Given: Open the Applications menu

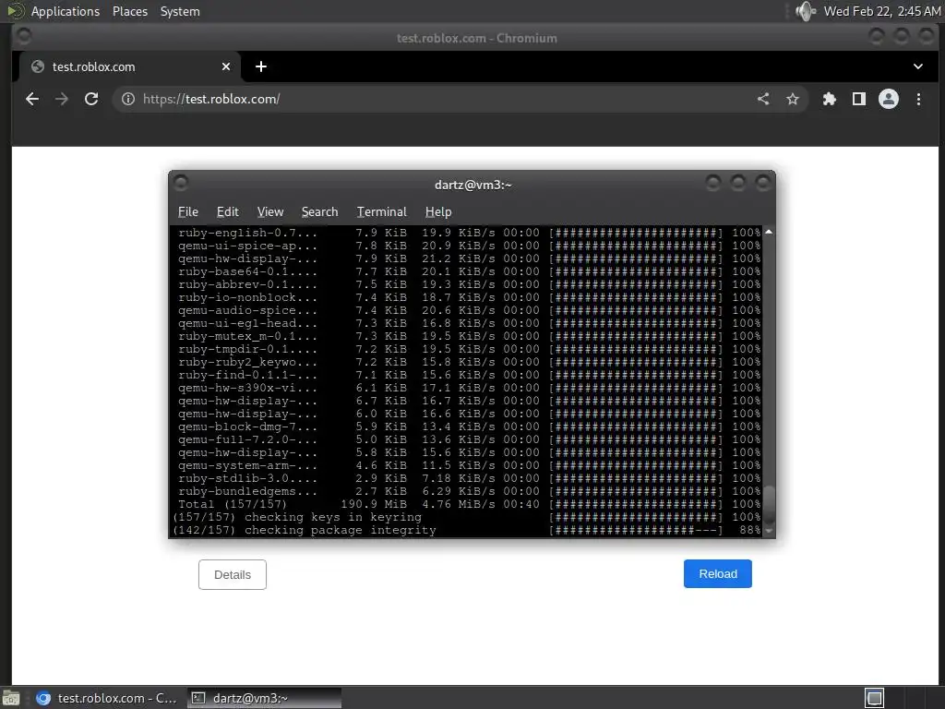Looking at the screenshot, I should pos(66,11).
